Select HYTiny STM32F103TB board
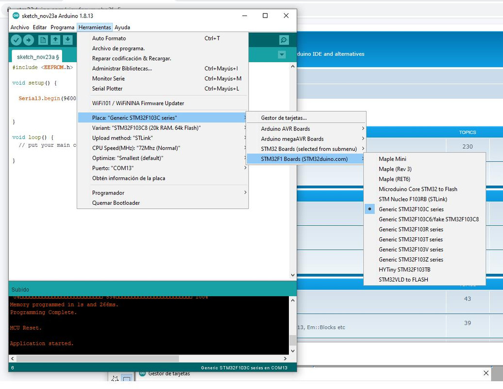The image size is (503, 389). coord(424,269)
